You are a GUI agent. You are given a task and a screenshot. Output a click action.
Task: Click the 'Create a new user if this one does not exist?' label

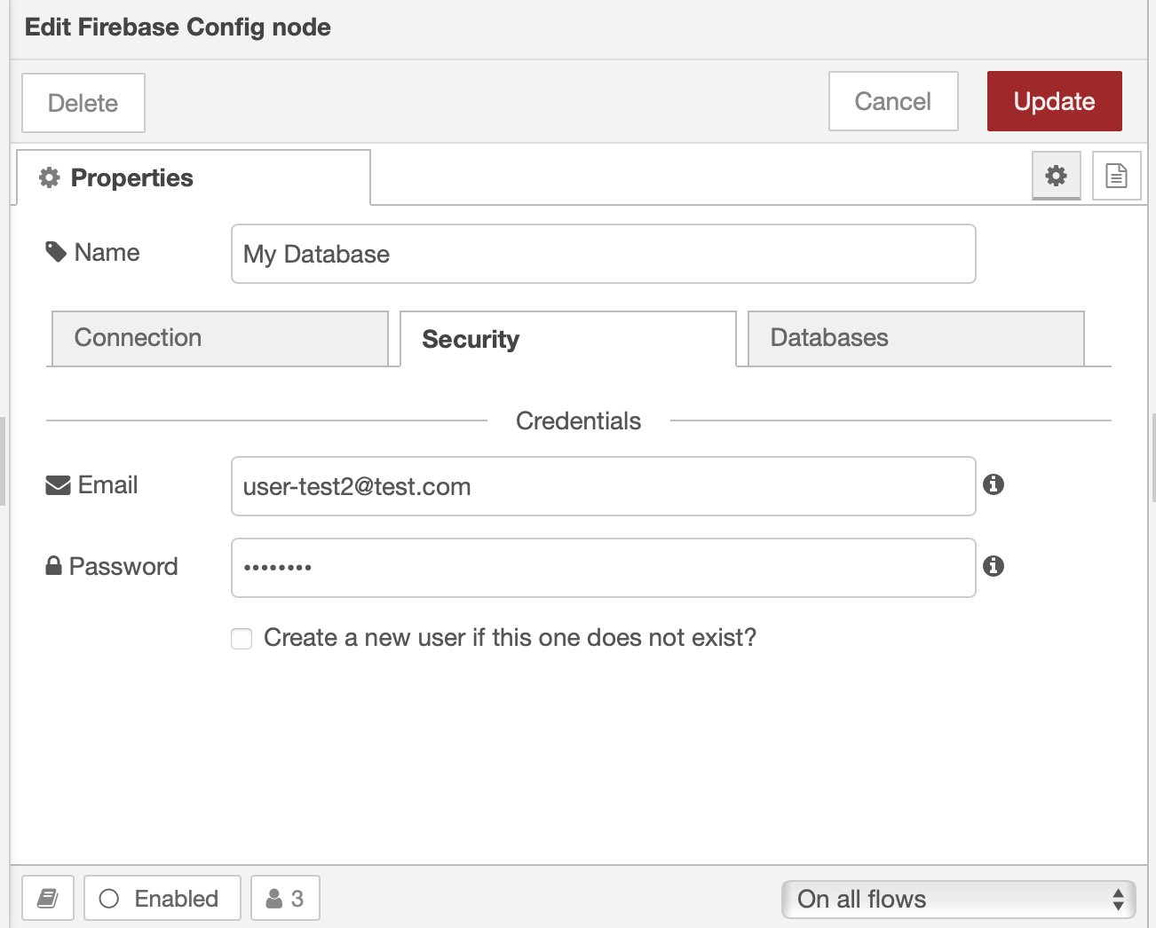(511, 638)
